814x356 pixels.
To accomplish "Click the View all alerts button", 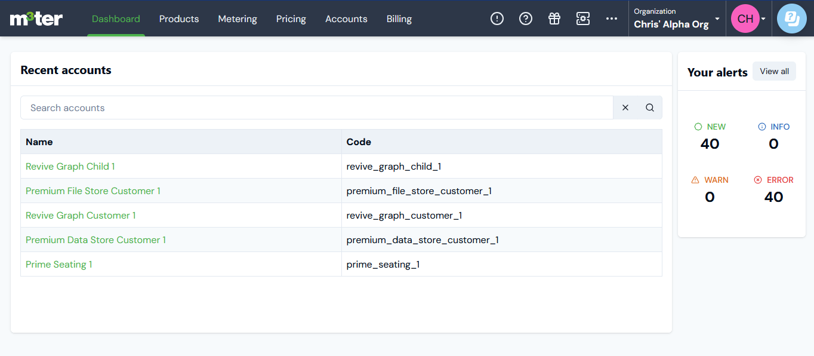I will pos(774,71).
